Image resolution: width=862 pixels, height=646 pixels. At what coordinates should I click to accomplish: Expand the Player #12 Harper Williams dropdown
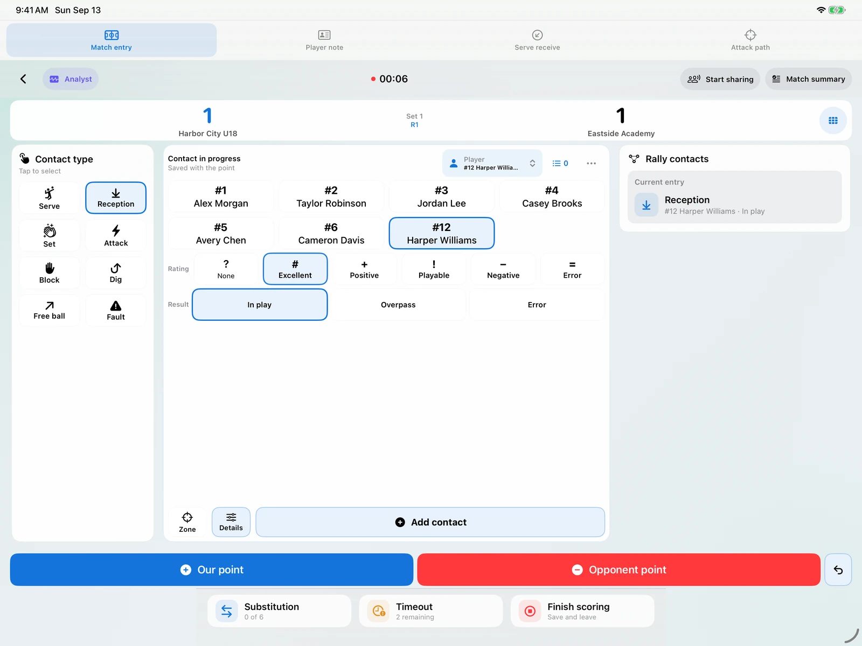[x=492, y=163]
